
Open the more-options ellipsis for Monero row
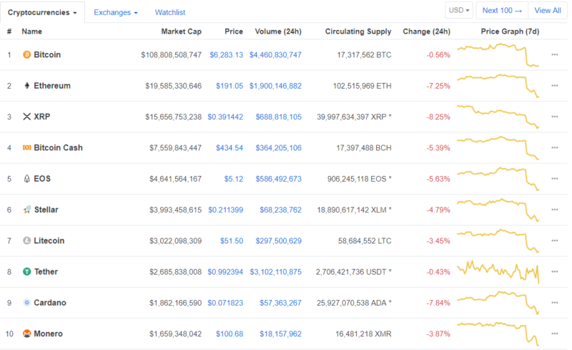pos(555,334)
